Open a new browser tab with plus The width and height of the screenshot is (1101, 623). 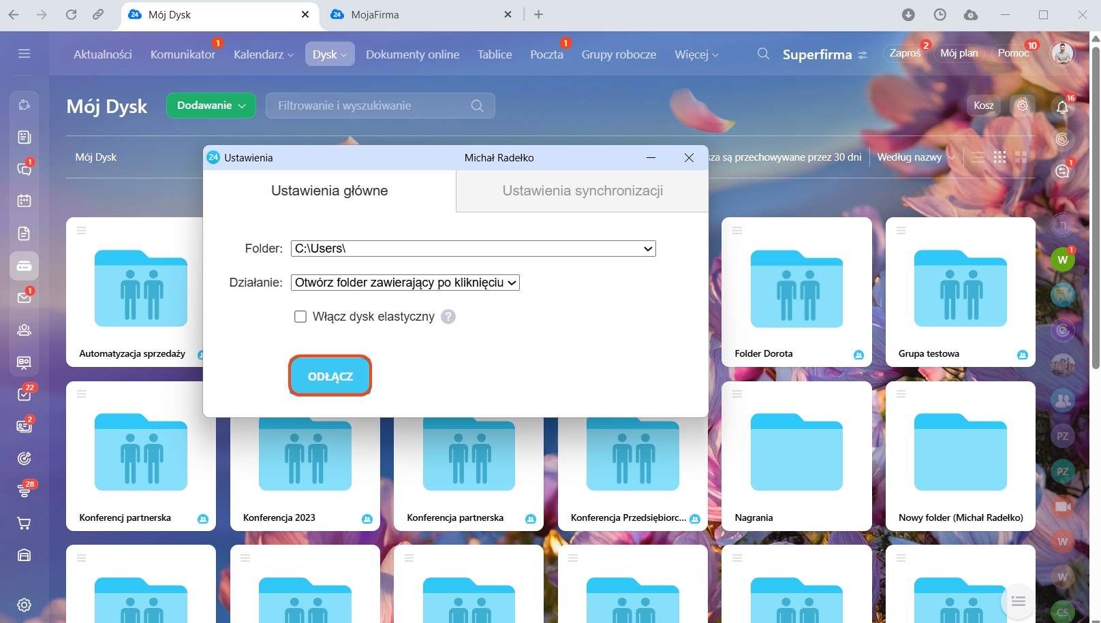[x=538, y=14]
